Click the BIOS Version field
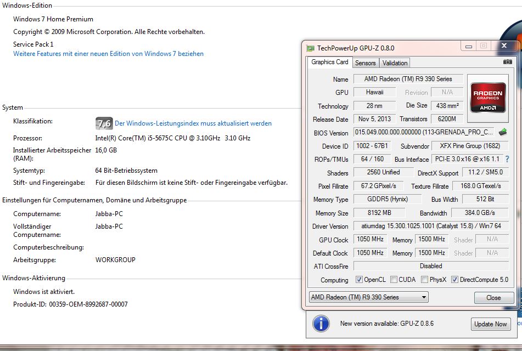 point(424,132)
